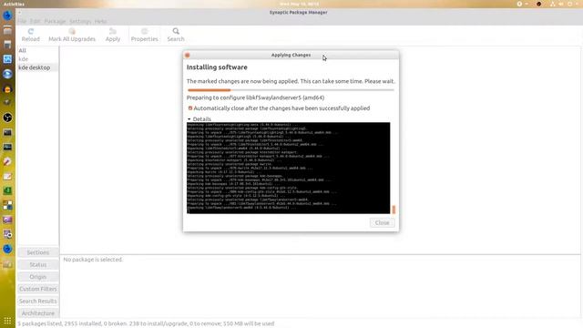This screenshot has height=328, width=583.
Task: Open the Package menu
Action: coord(55,21)
